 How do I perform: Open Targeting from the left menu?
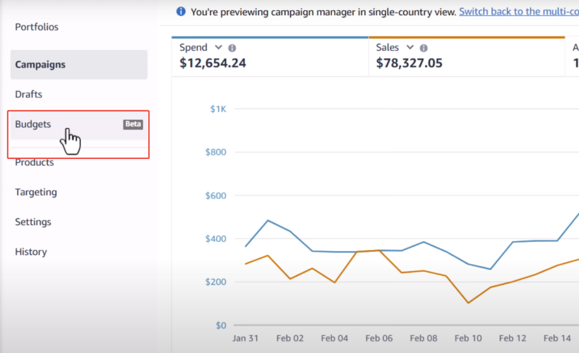point(36,192)
